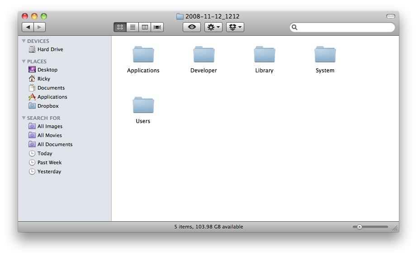Open the Action gear menu
This screenshot has width=417, height=257.
tap(213, 27)
